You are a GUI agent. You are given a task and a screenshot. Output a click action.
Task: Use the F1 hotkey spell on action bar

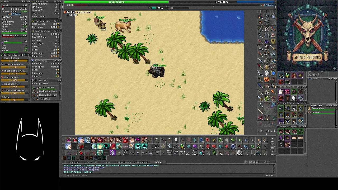68,140
